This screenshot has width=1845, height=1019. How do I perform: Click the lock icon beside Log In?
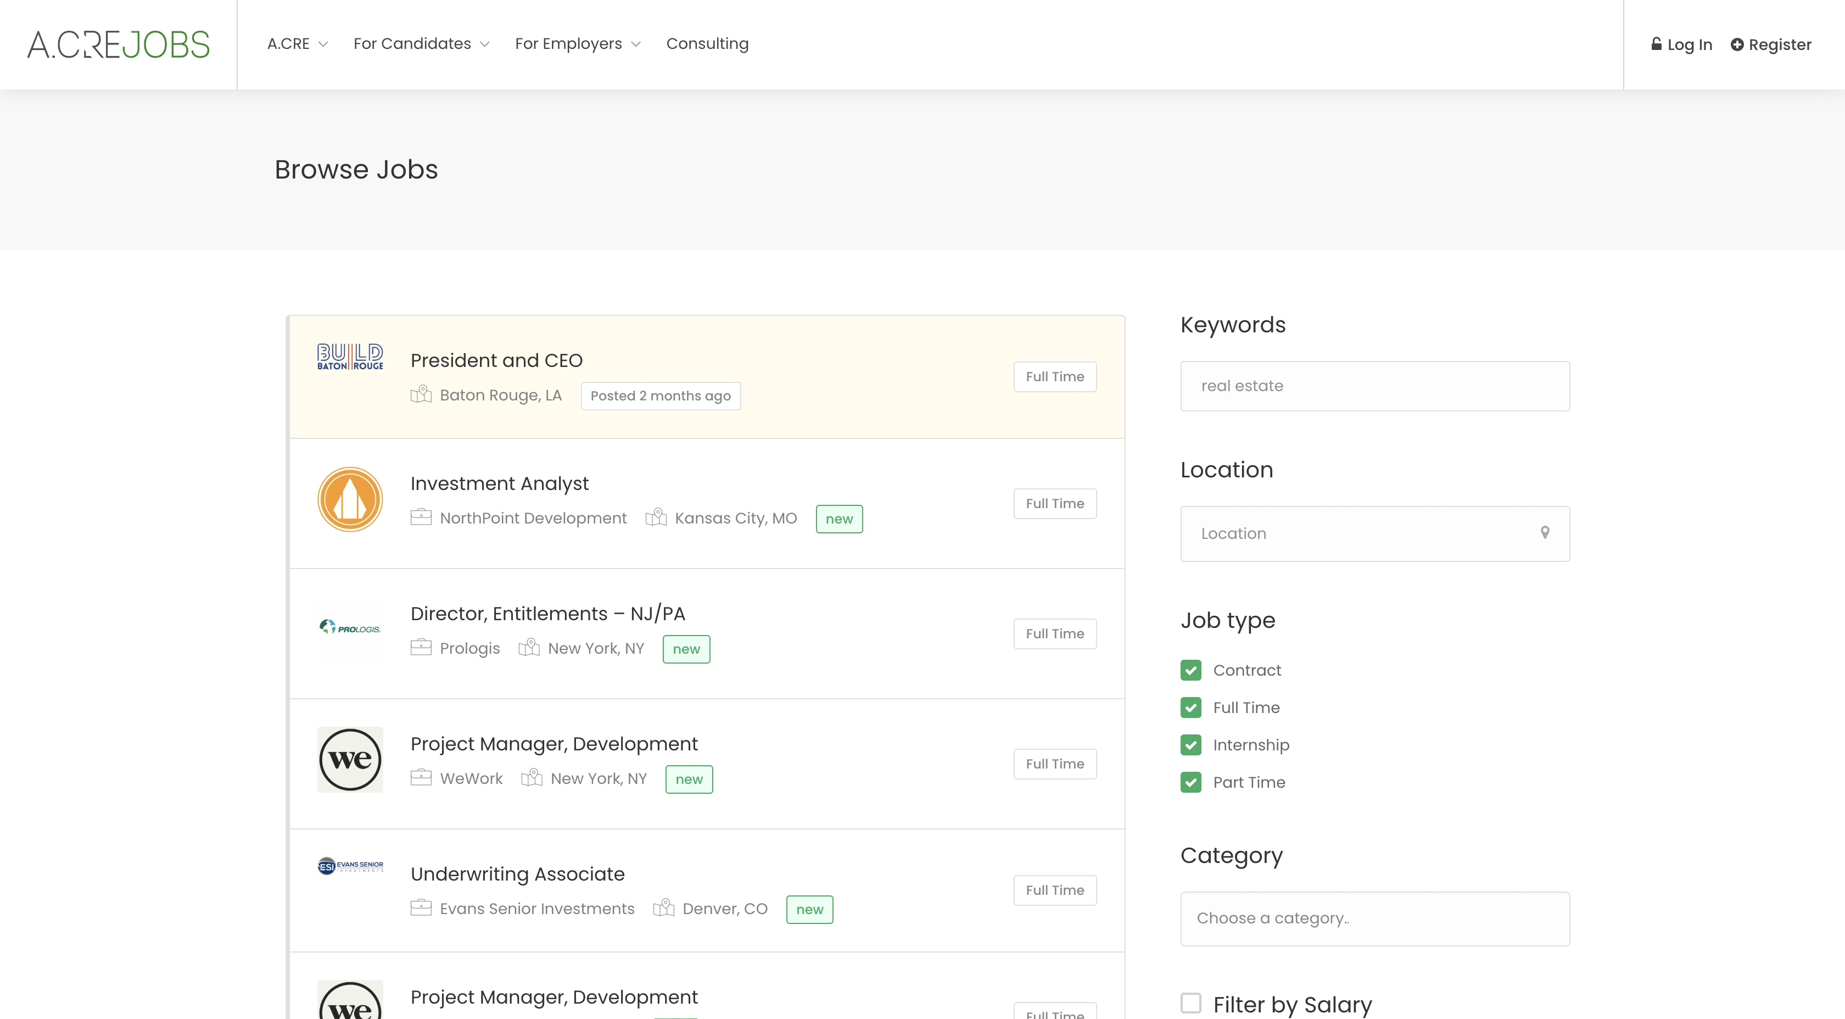point(1656,44)
